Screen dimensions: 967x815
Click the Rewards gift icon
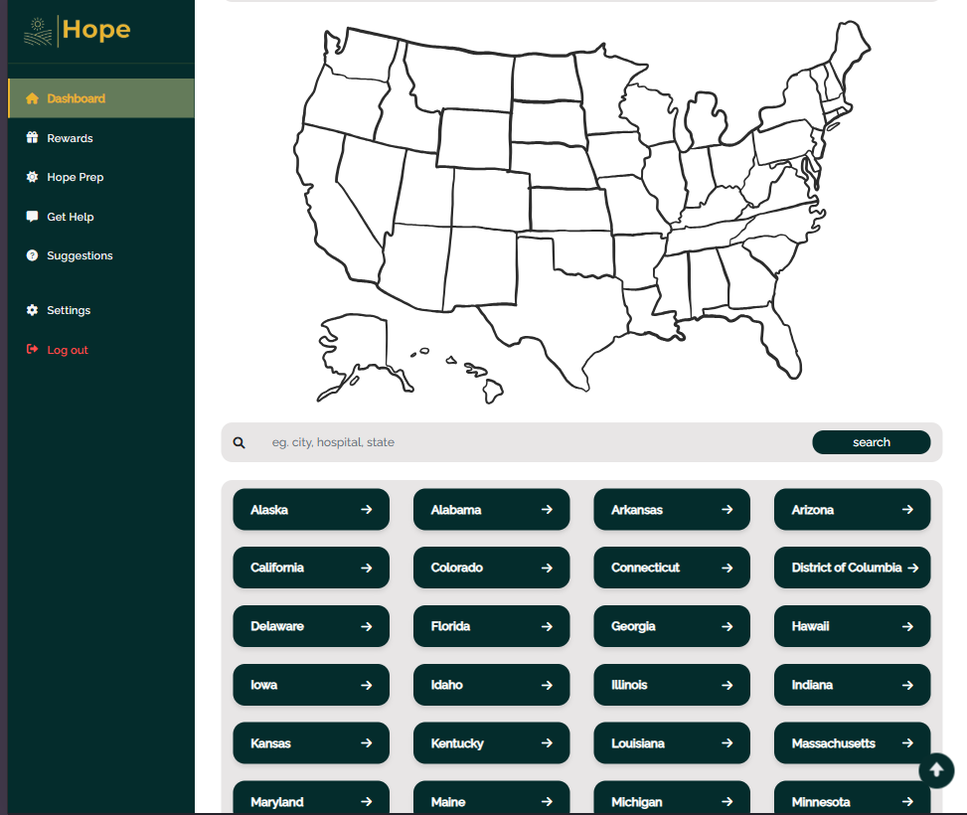[x=32, y=138]
